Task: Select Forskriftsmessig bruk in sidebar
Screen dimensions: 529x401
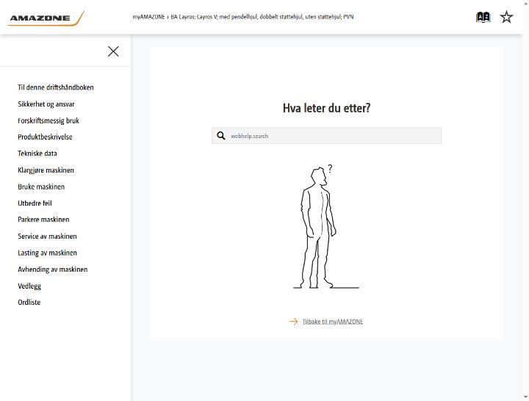Action: coord(48,120)
